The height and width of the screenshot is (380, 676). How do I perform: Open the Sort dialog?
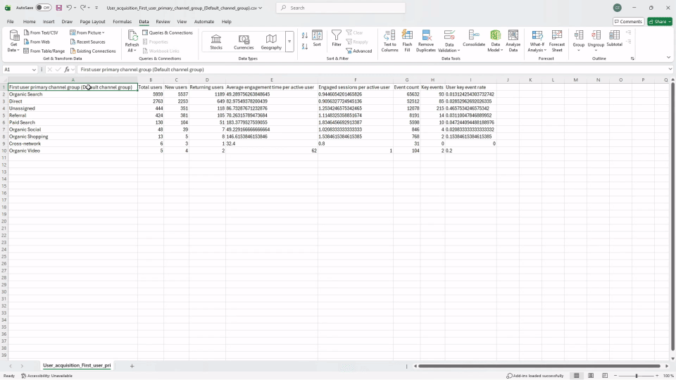coord(317,38)
